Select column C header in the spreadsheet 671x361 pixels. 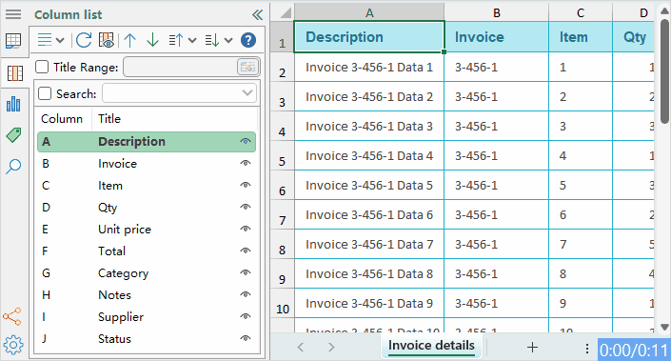581,12
